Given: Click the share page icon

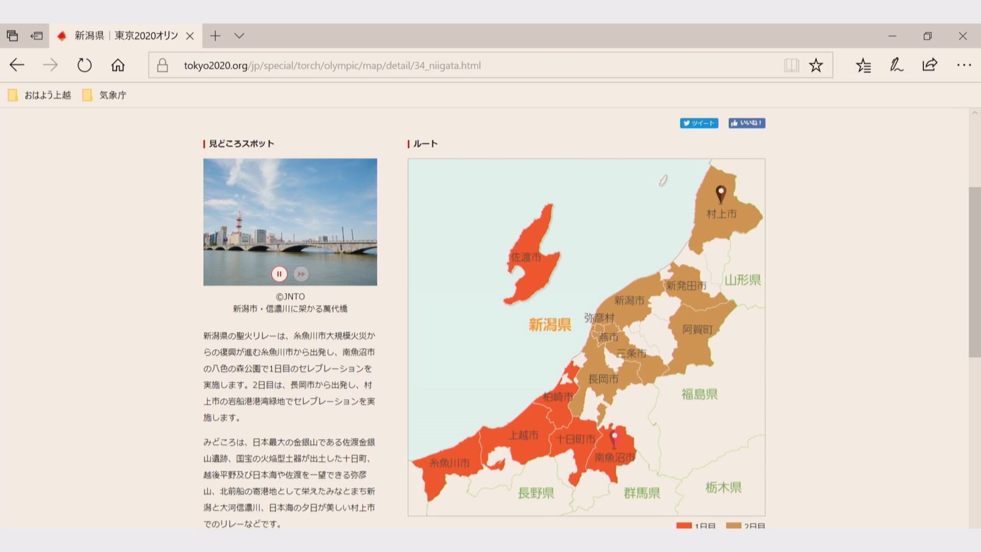Looking at the screenshot, I should [x=930, y=65].
